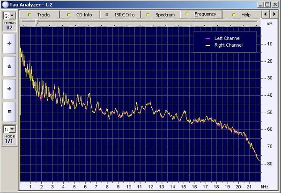The image size is (281, 193).
Task: Open the ISRC Info tab
Action: (x=120, y=14)
